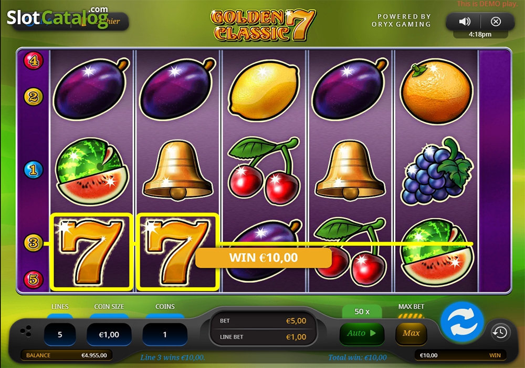Screen dimensions: 525x368
Task: Start autoplay with the Auto button
Action: (362, 333)
